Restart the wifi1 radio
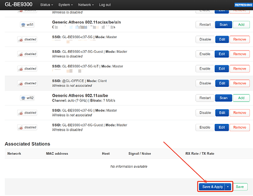Viewport: 253px width, 196px height. click(x=205, y=25)
